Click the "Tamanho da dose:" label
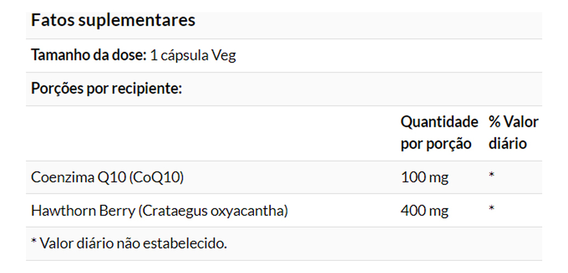The image size is (568, 273). pos(88,55)
